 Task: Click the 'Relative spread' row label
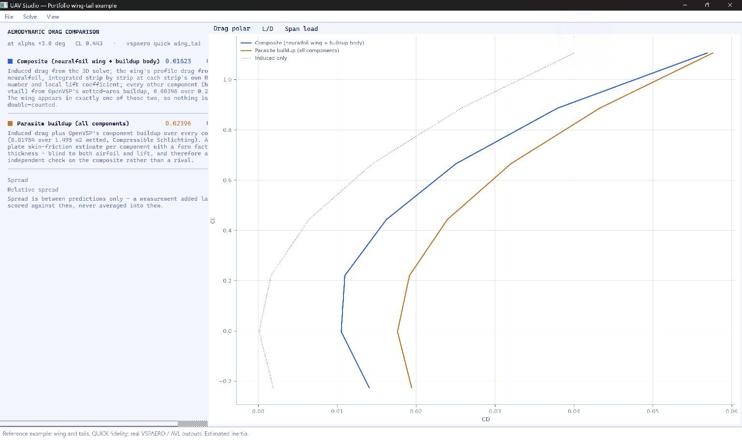pyautogui.click(x=33, y=190)
